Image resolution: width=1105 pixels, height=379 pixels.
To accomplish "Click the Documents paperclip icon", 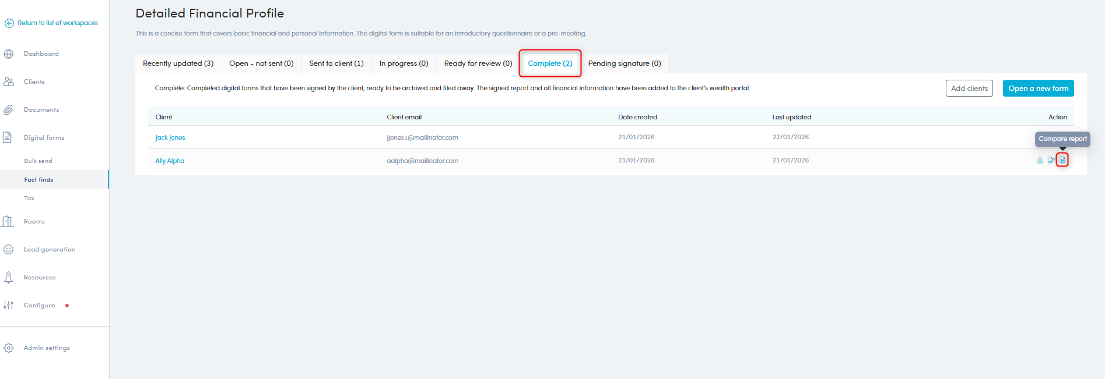I will tap(9, 110).
